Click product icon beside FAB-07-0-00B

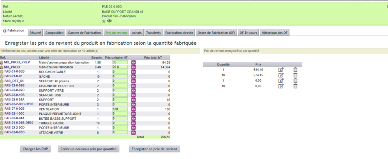coord(2,109)
